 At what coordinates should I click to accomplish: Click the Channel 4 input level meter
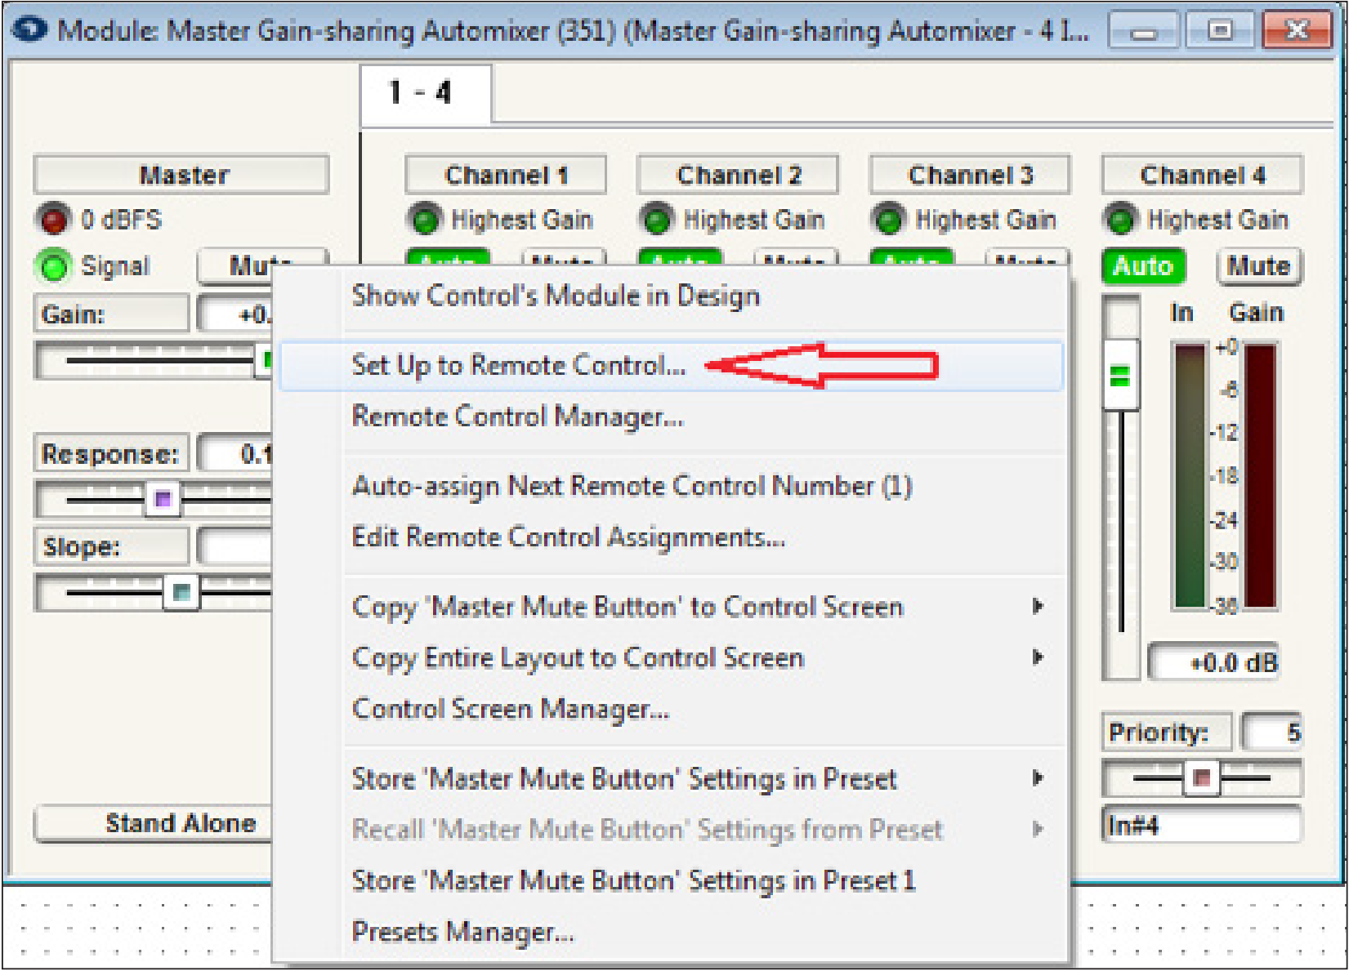pos(1188,474)
